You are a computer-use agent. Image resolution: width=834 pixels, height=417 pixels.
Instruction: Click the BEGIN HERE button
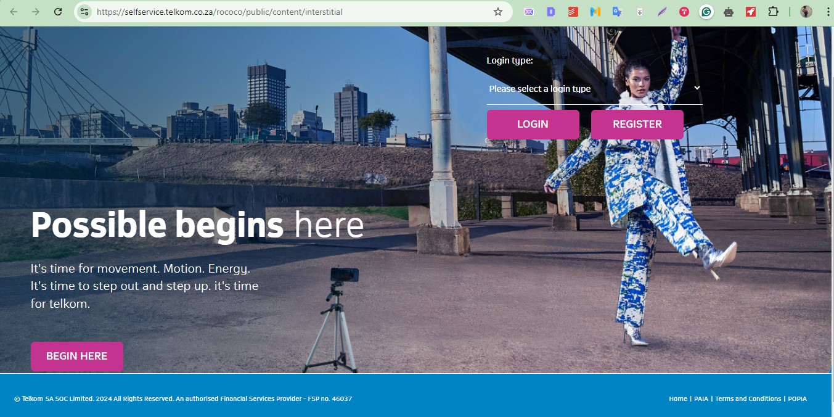pyautogui.click(x=77, y=356)
